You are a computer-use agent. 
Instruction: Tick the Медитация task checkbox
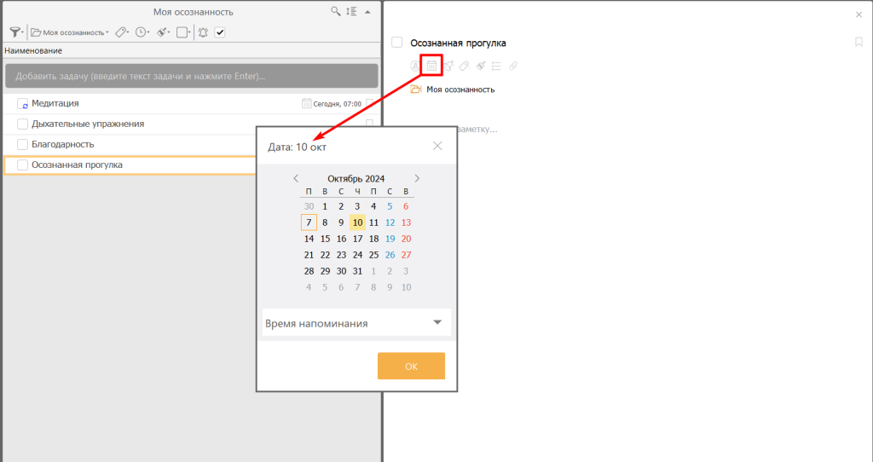[23, 103]
